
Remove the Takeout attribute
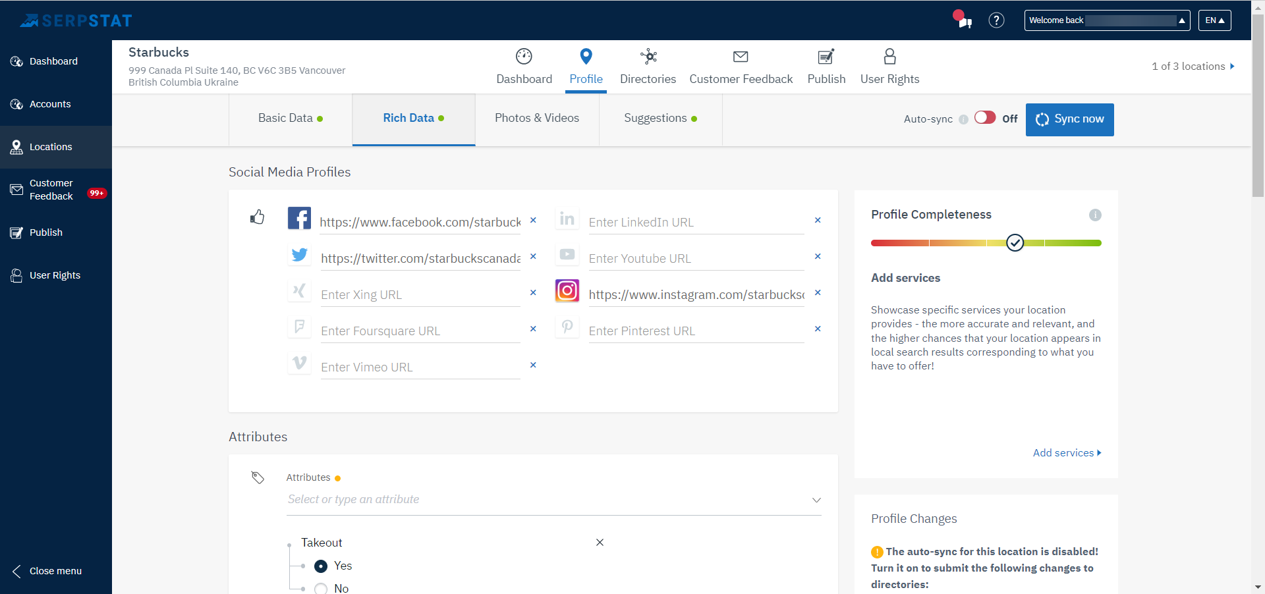pyautogui.click(x=600, y=542)
